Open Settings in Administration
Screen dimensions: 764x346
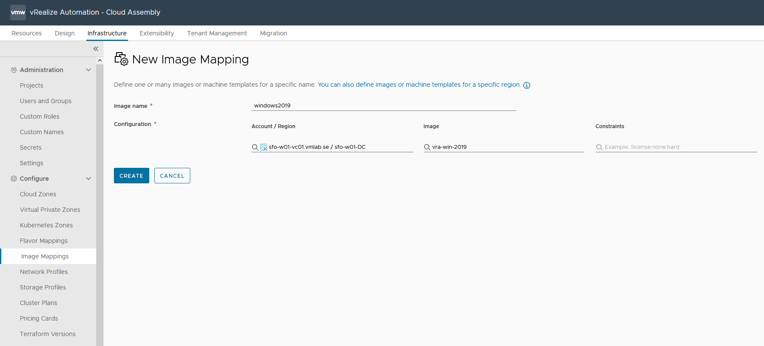tap(31, 163)
